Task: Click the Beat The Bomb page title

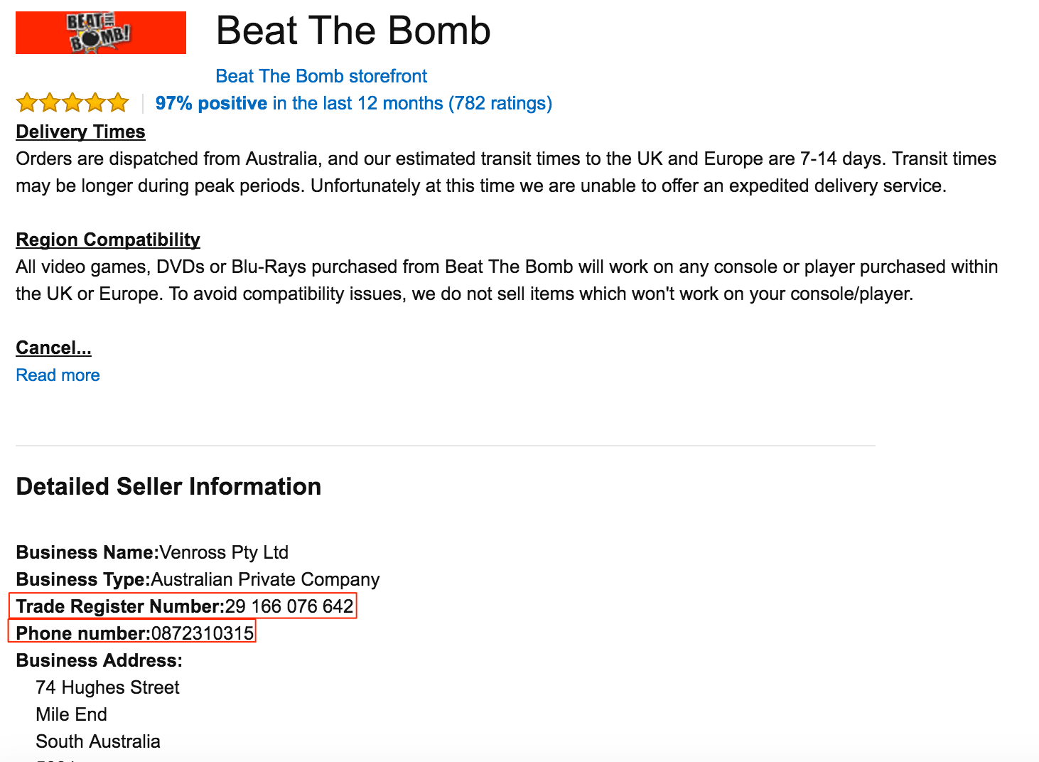Action: coord(353,31)
